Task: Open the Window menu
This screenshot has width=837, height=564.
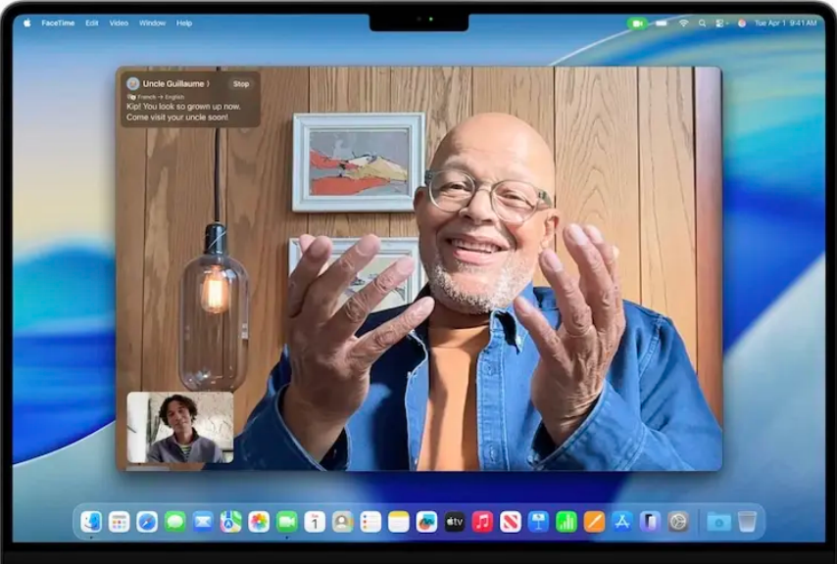Action: click(152, 23)
